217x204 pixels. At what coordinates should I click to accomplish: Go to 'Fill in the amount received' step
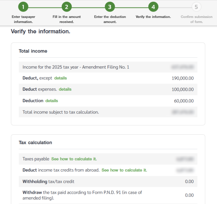(x=66, y=19)
